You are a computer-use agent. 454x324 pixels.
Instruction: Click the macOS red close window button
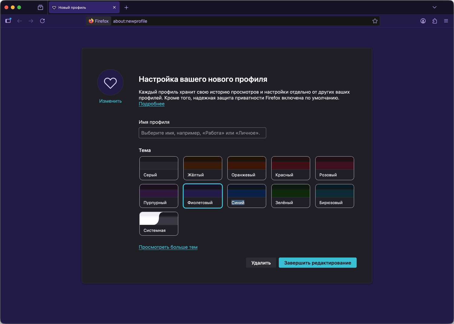click(6, 7)
